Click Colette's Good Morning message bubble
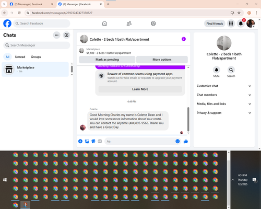The height and width of the screenshot is (209, 261). pyautogui.click(x=128, y=121)
